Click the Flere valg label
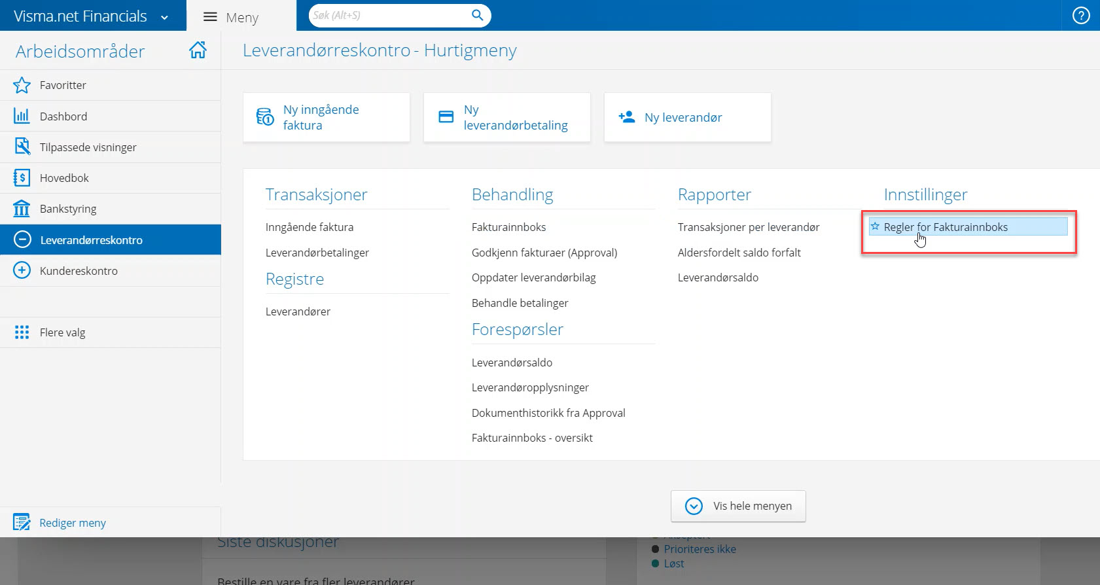 (x=62, y=332)
